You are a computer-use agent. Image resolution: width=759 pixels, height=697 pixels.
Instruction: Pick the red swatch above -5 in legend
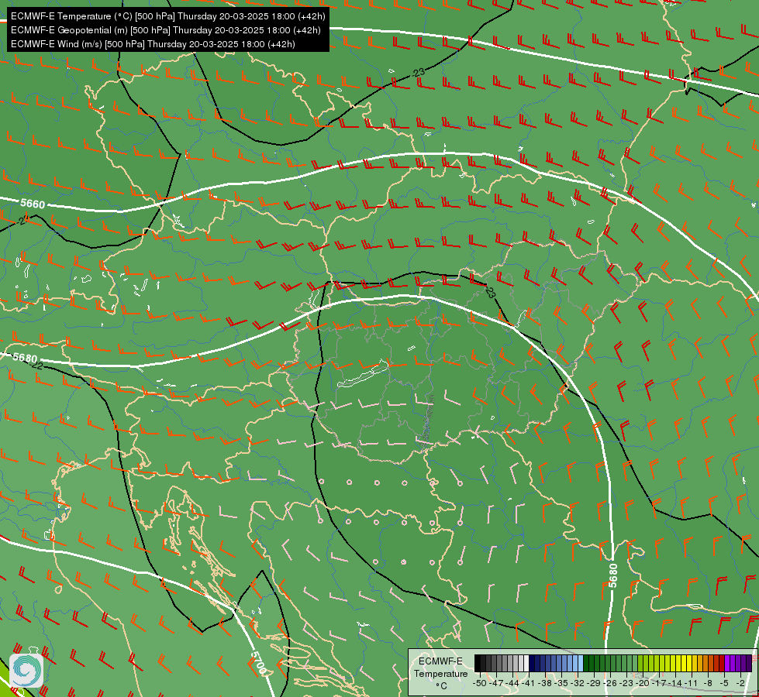[x=722, y=663]
